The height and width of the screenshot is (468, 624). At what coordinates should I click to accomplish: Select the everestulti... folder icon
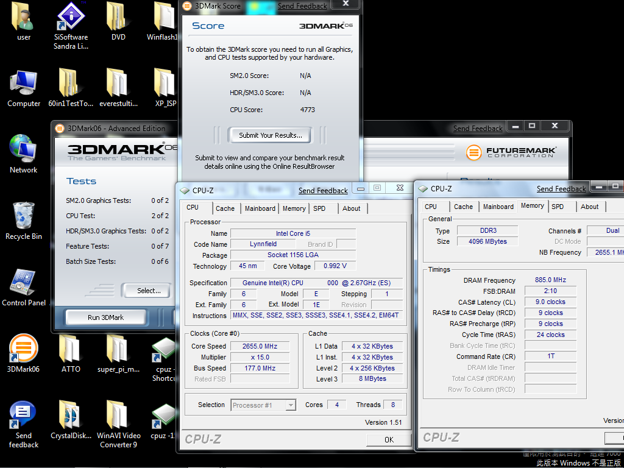(118, 88)
